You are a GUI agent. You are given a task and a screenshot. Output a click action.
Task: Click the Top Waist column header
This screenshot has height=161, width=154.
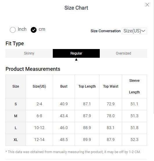pos(110,86)
